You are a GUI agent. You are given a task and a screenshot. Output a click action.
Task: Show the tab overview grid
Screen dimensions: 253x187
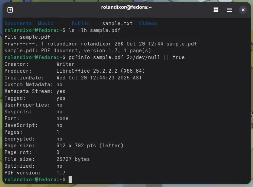216,10
